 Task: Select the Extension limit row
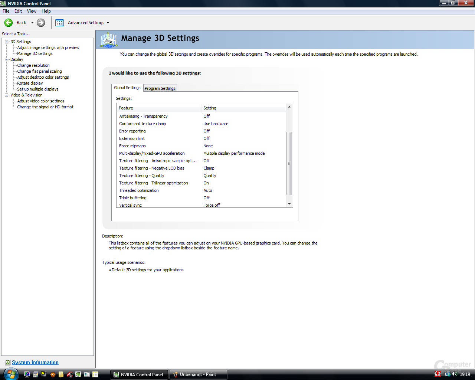click(202, 138)
